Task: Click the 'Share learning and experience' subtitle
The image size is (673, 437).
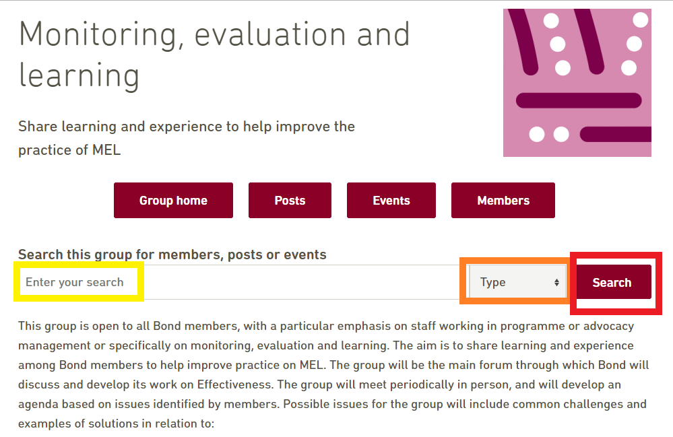Action: 187,138
